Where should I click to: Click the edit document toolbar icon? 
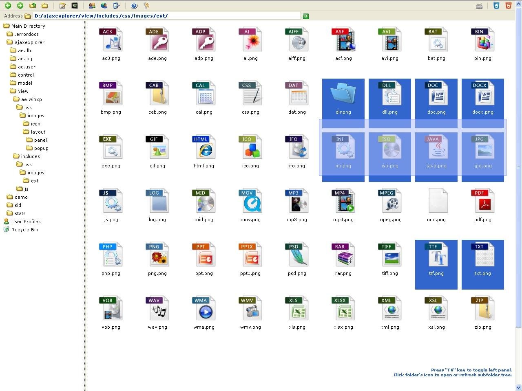[62, 6]
